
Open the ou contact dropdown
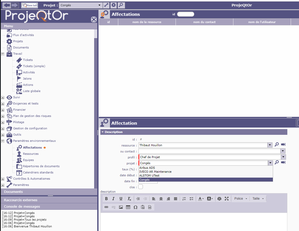[283, 151]
